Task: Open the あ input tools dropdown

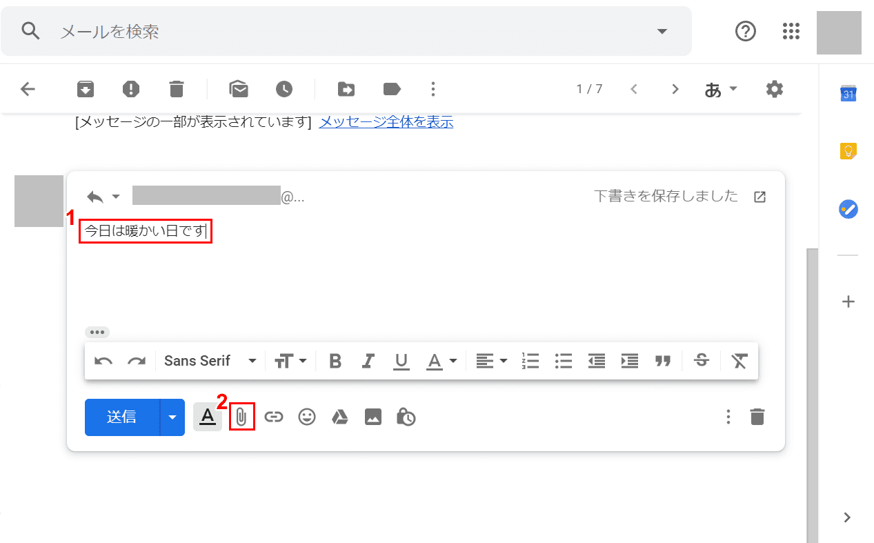Action: coord(721,89)
